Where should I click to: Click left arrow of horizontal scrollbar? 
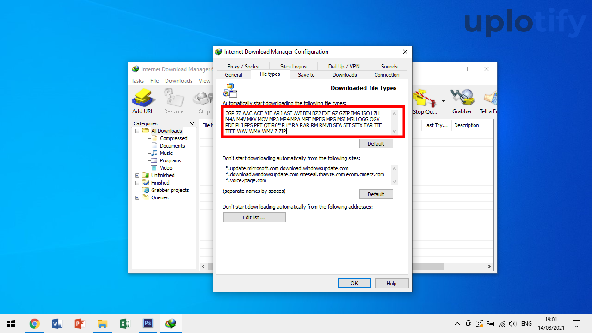(203, 267)
